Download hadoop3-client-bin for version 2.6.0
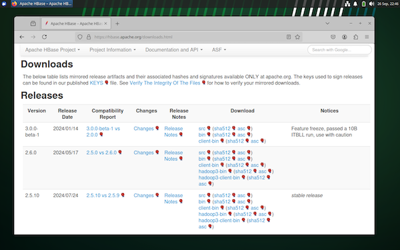This screenshot has height=250, width=400. (x=219, y=177)
